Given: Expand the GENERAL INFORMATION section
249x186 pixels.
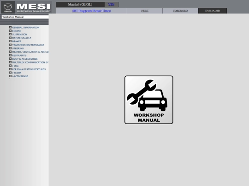Looking at the screenshot, I should [x=10, y=28].
